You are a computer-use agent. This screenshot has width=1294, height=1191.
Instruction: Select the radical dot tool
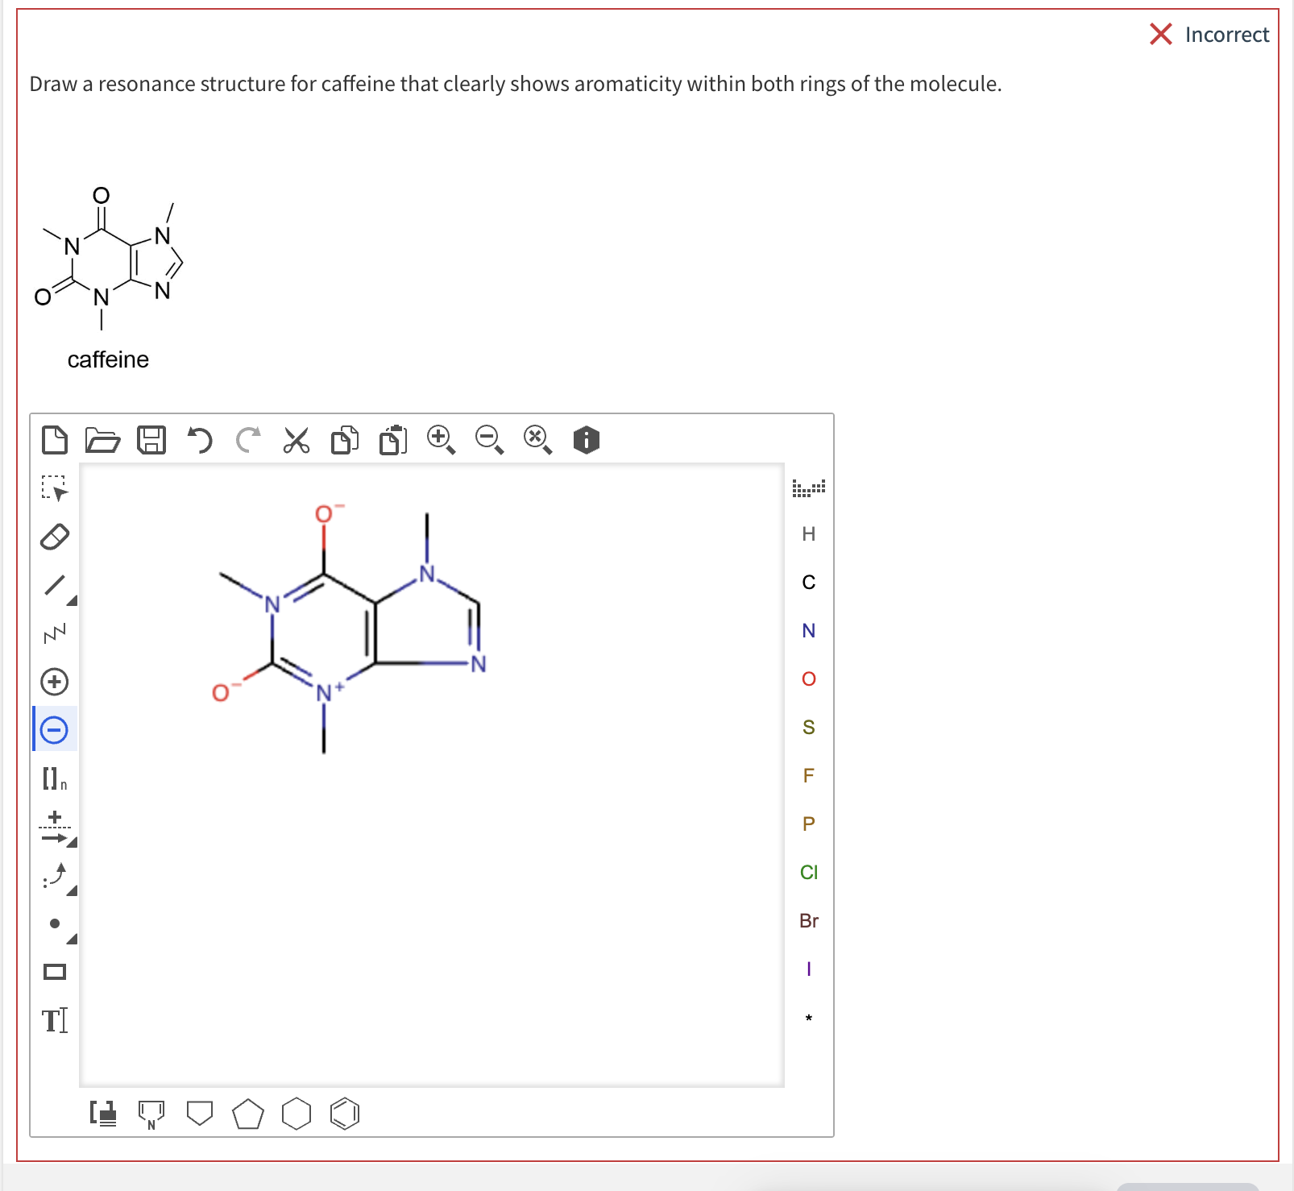point(55,923)
